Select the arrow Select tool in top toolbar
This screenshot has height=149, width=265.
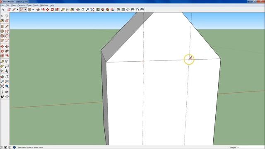[x=3, y=10]
